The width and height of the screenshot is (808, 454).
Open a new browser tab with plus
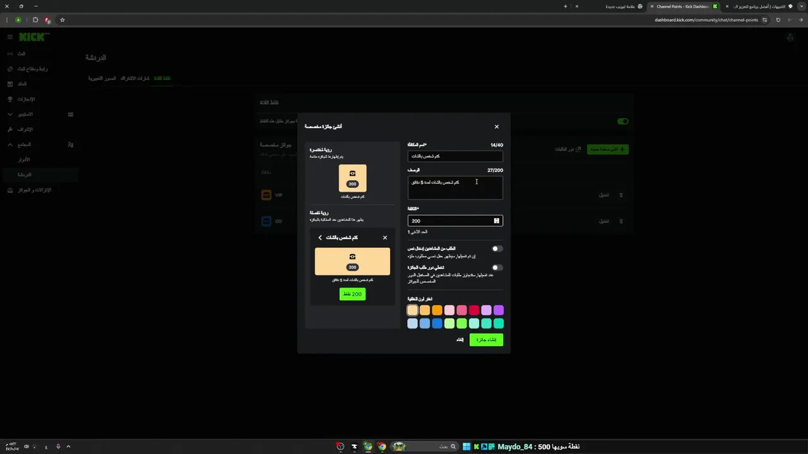point(565,6)
